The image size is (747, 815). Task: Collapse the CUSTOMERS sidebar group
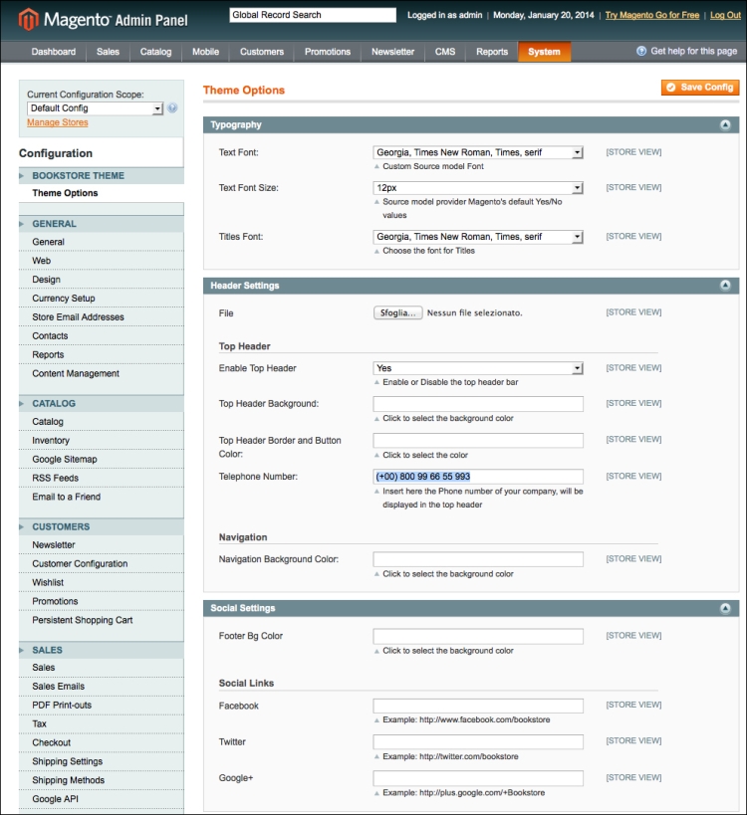[x=102, y=526]
